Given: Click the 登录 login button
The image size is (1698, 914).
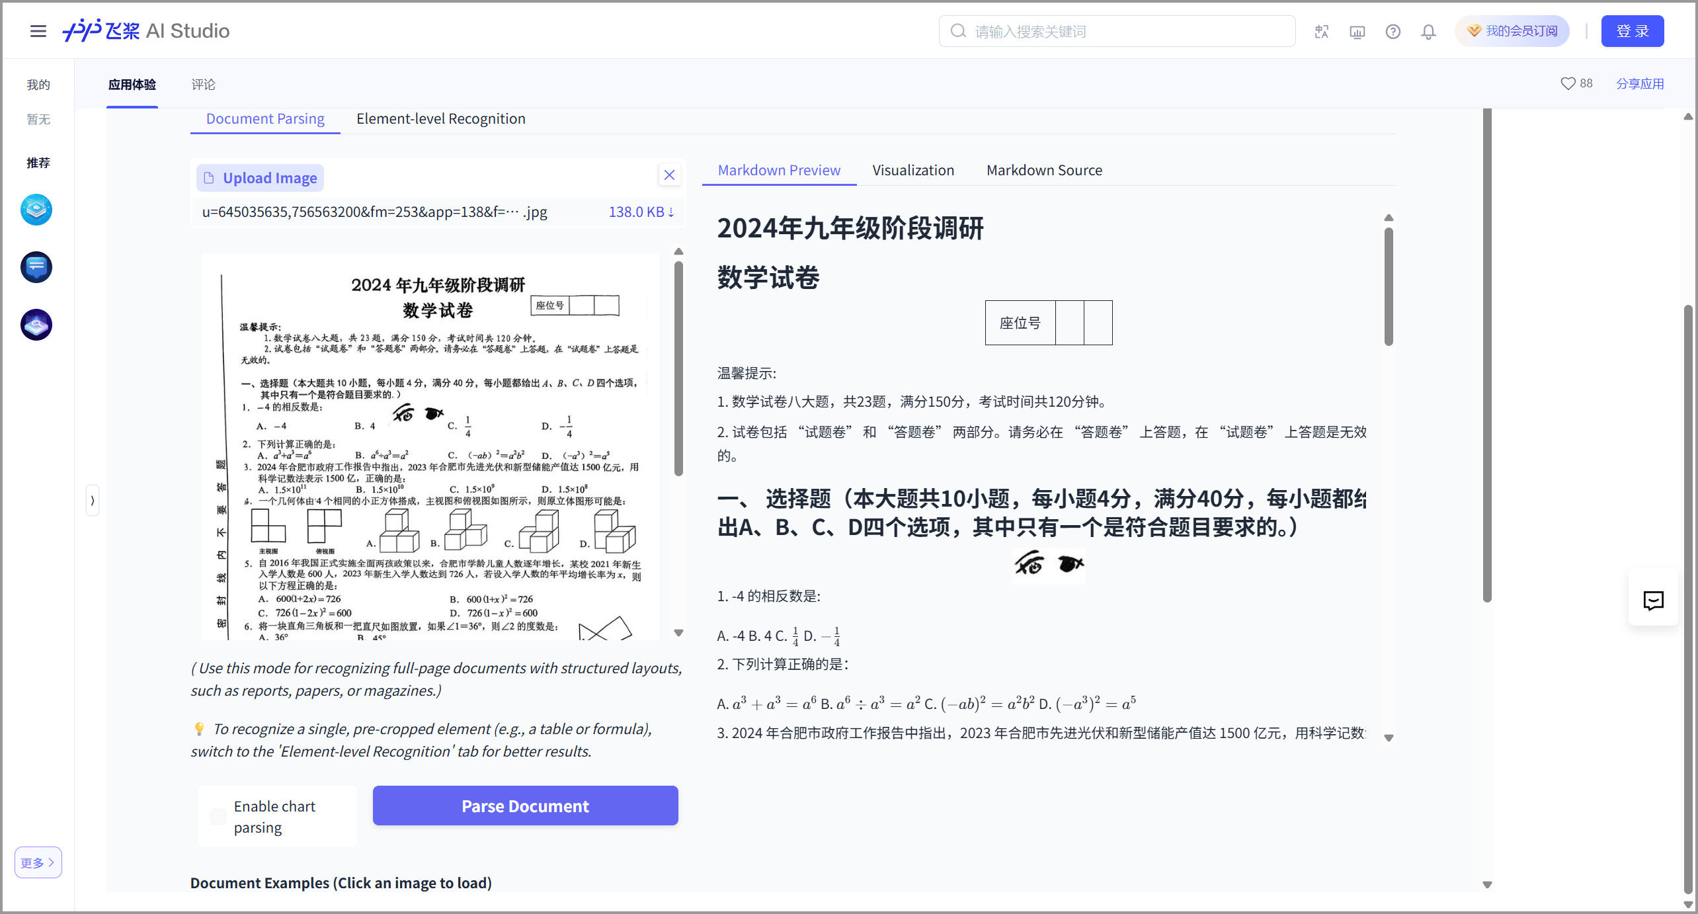Looking at the screenshot, I should (x=1632, y=31).
